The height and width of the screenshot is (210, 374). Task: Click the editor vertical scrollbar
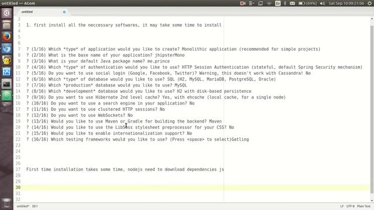372,110
